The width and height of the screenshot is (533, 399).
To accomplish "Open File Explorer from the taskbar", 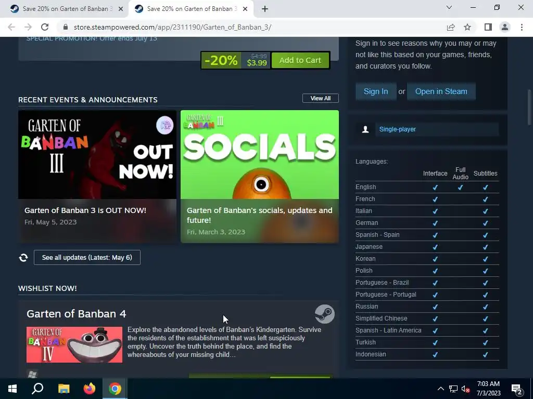I will pyautogui.click(x=64, y=389).
